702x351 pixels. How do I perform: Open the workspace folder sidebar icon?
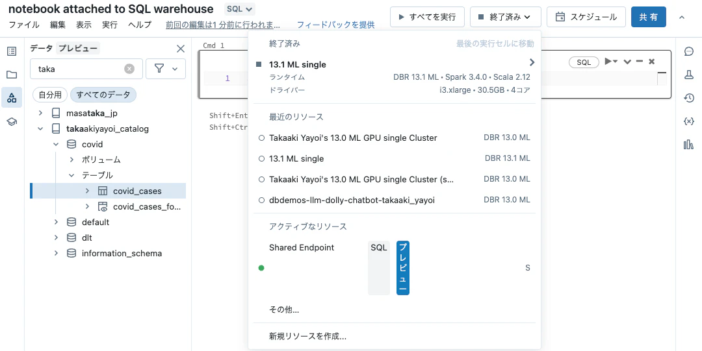click(12, 74)
